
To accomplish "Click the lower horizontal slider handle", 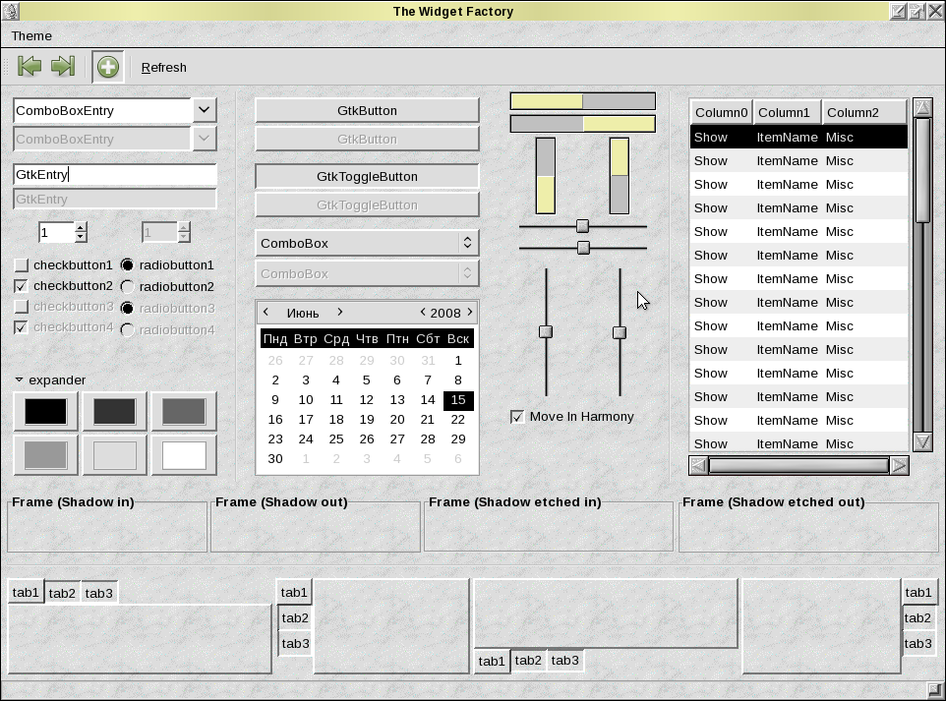I will 583,248.
